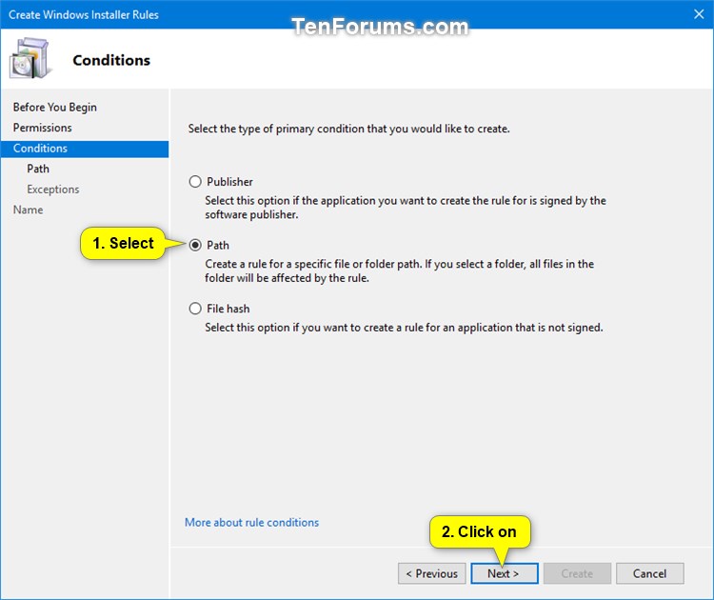The height and width of the screenshot is (600, 714).
Task: Click the greyed-out Create button
Action: [x=577, y=573]
